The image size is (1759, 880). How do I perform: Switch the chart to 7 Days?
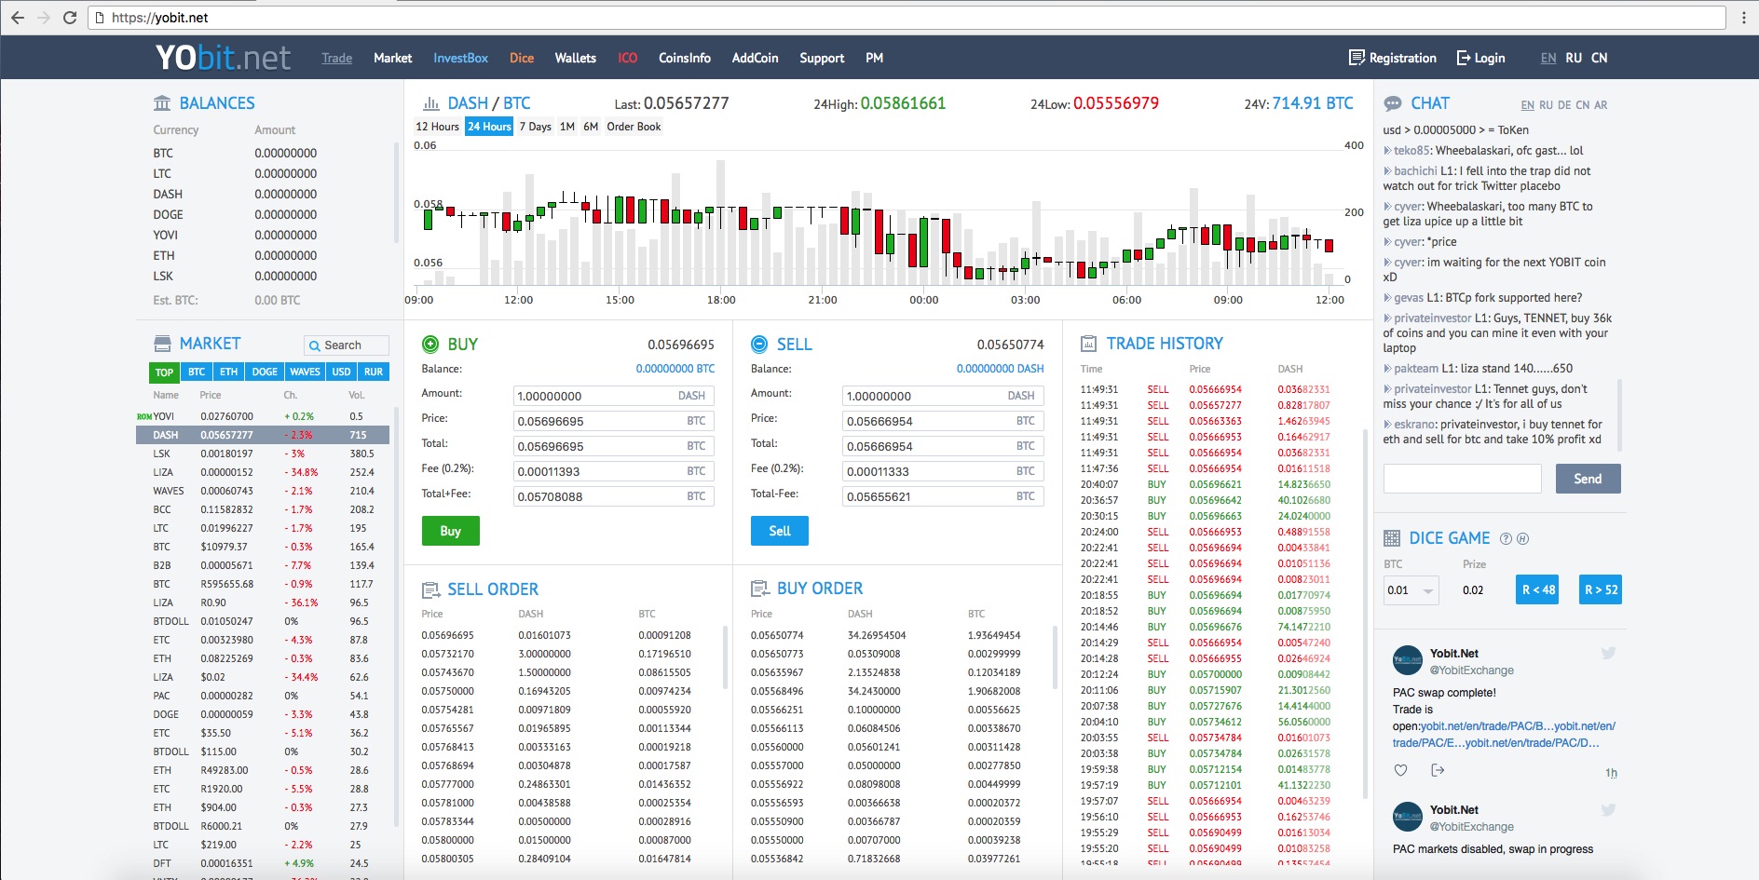point(535,127)
